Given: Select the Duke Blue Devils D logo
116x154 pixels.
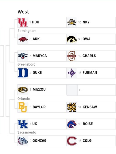Looking at the screenshot, I should (x=23, y=73).
